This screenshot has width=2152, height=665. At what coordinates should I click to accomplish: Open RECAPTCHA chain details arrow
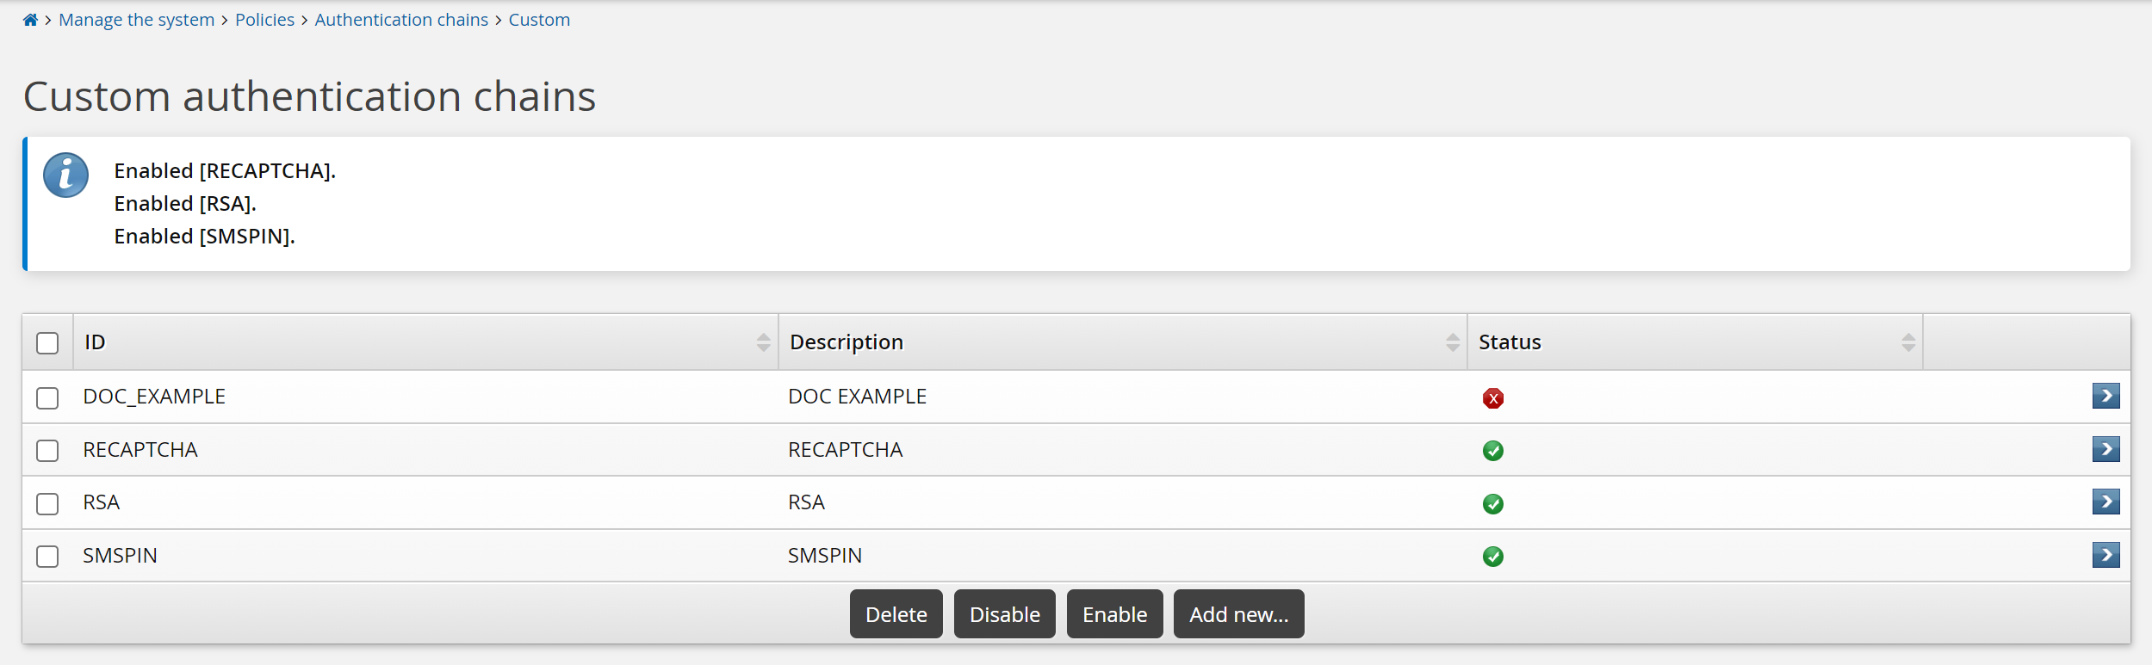click(x=2105, y=449)
